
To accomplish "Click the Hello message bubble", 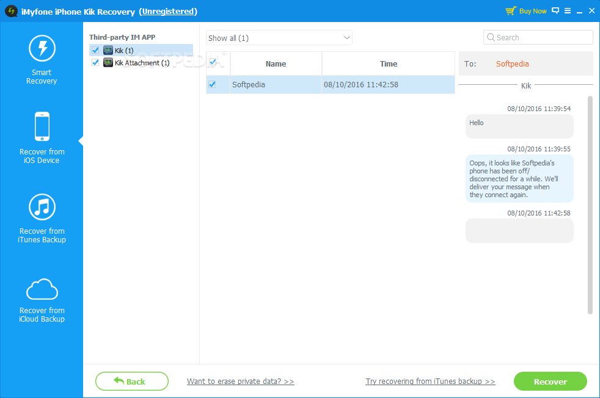I will click(x=519, y=126).
